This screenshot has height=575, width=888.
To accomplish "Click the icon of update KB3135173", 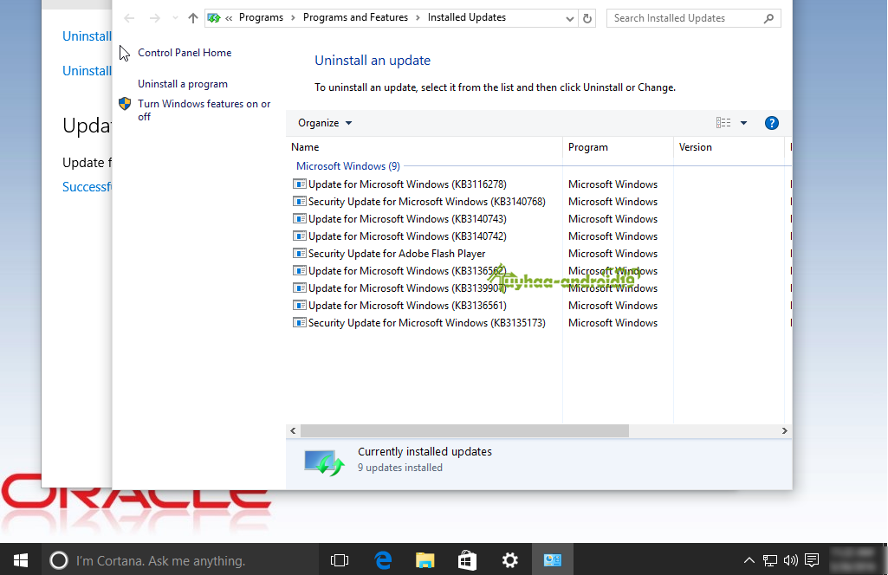I will [x=299, y=323].
